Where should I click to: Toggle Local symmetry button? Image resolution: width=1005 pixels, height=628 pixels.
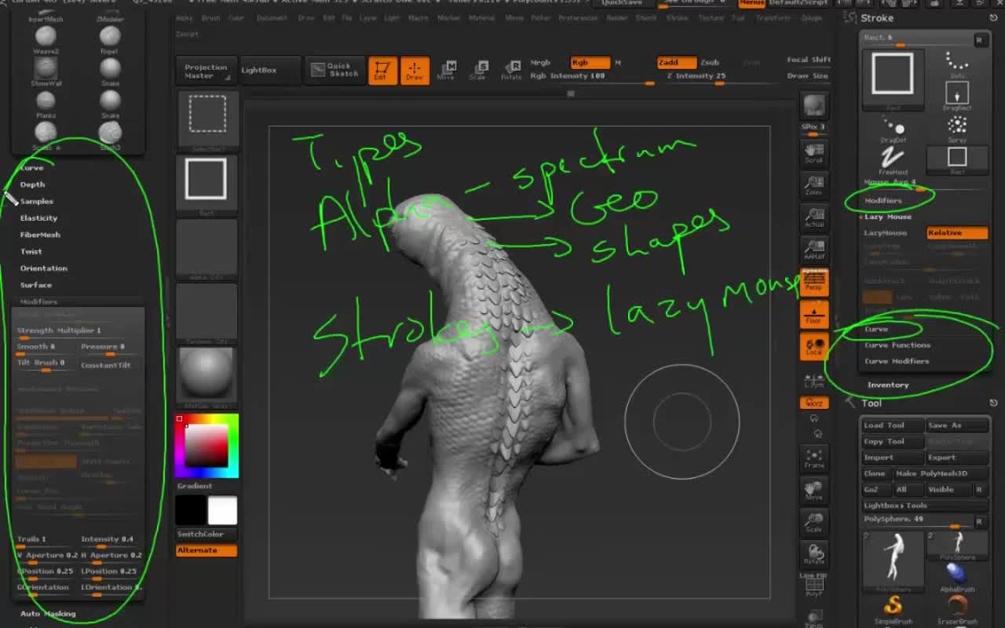[x=814, y=346]
